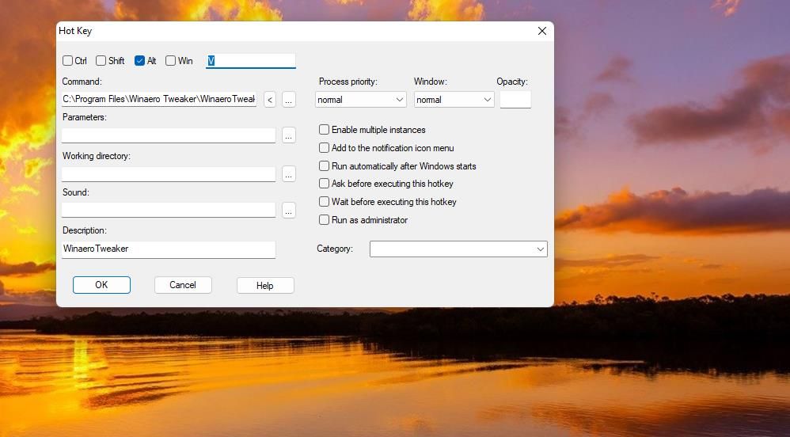Check Enable multiple instances
This screenshot has width=790, height=437.
point(324,130)
